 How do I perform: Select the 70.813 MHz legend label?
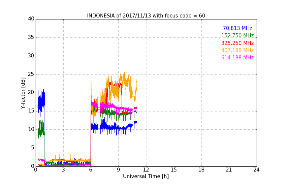tap(237, 28)
